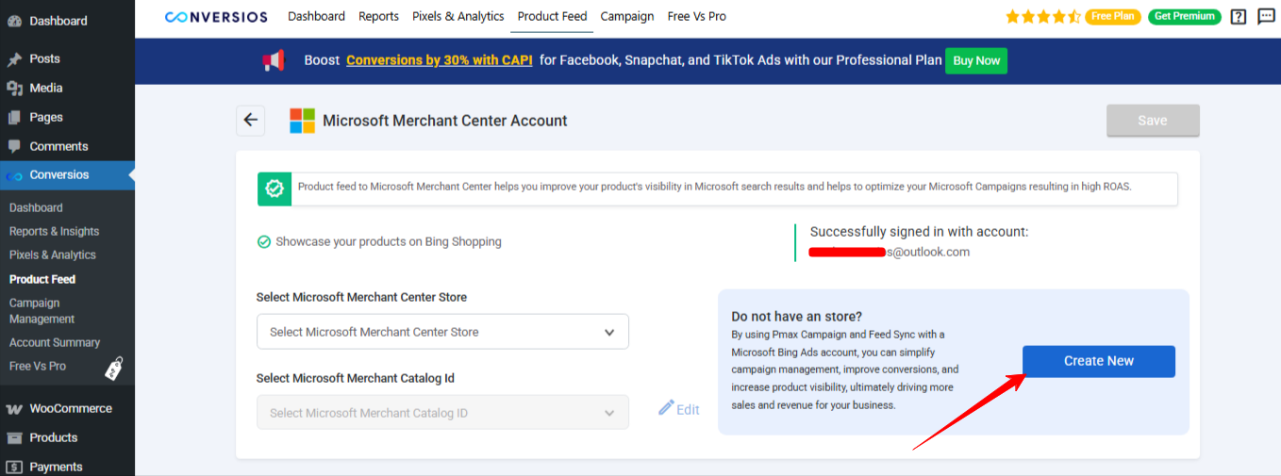
Task: Click the Bing Shopping checkmark icon
Action: pos(264,242)
